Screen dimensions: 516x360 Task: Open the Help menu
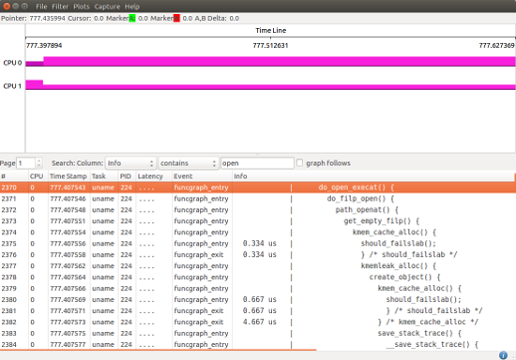pos(132,7)
